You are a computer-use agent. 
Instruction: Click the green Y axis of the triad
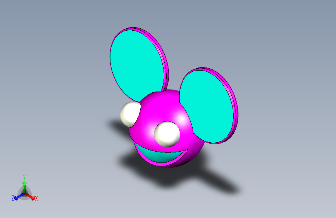pos(24,187)
